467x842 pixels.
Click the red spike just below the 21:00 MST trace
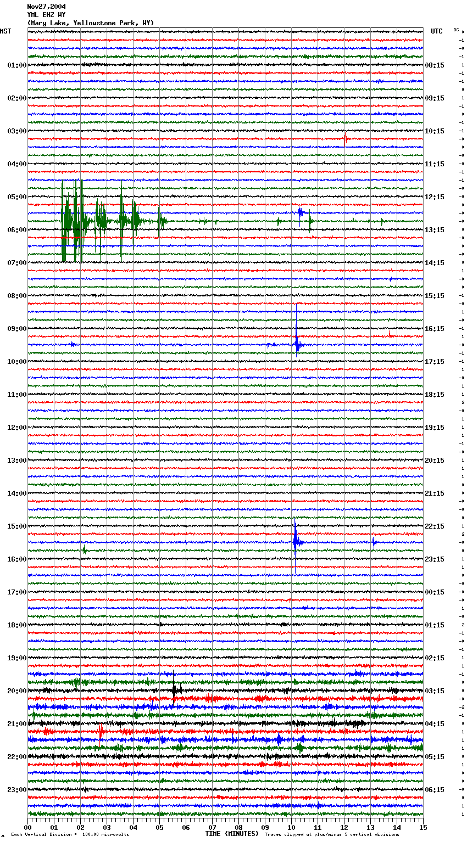pos(101,731)
